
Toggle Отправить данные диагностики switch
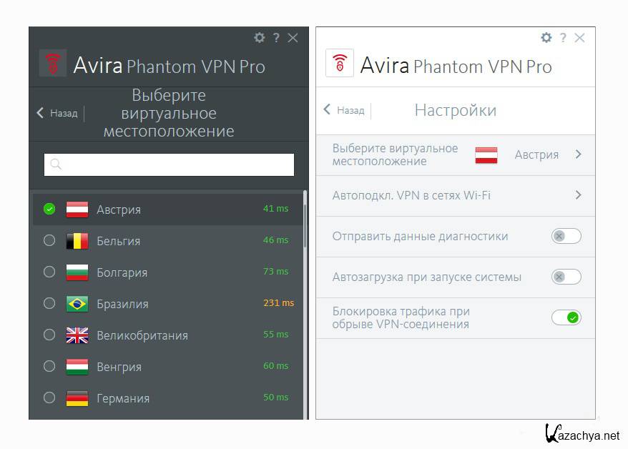pyautogui.click(x=566, y=236)
